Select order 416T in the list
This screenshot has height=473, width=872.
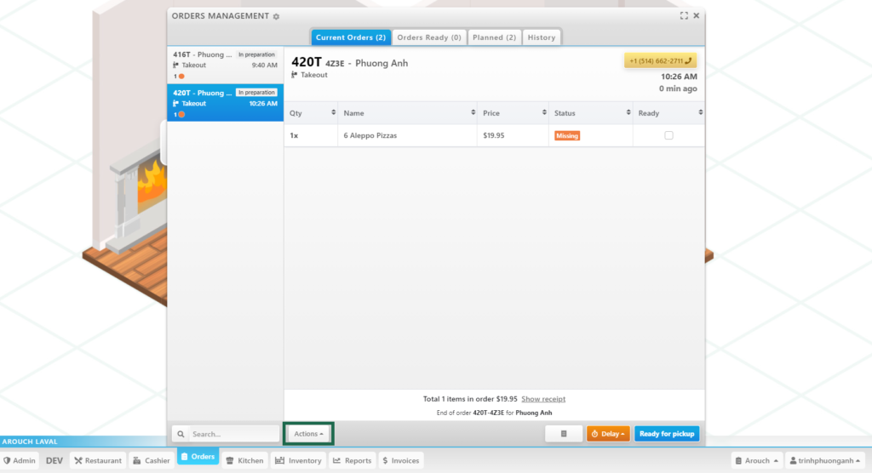225,64
